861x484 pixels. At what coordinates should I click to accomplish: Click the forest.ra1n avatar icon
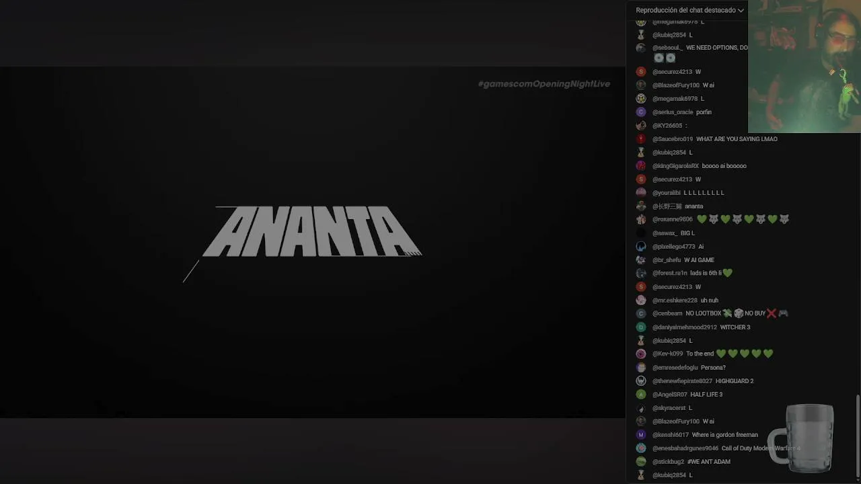[641, 273]
